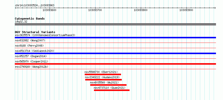
Task: Select the nsv832882 (Wong2007) label
Action: [30, 40]
